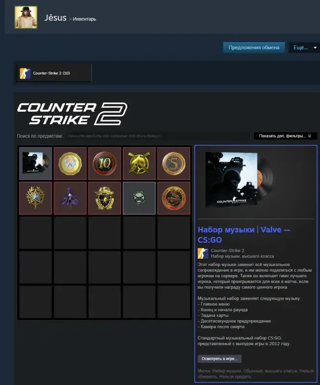Select the gold CS:GO shield badge
The height and width of the screenshot is (385, 320).
click(104, 198)
